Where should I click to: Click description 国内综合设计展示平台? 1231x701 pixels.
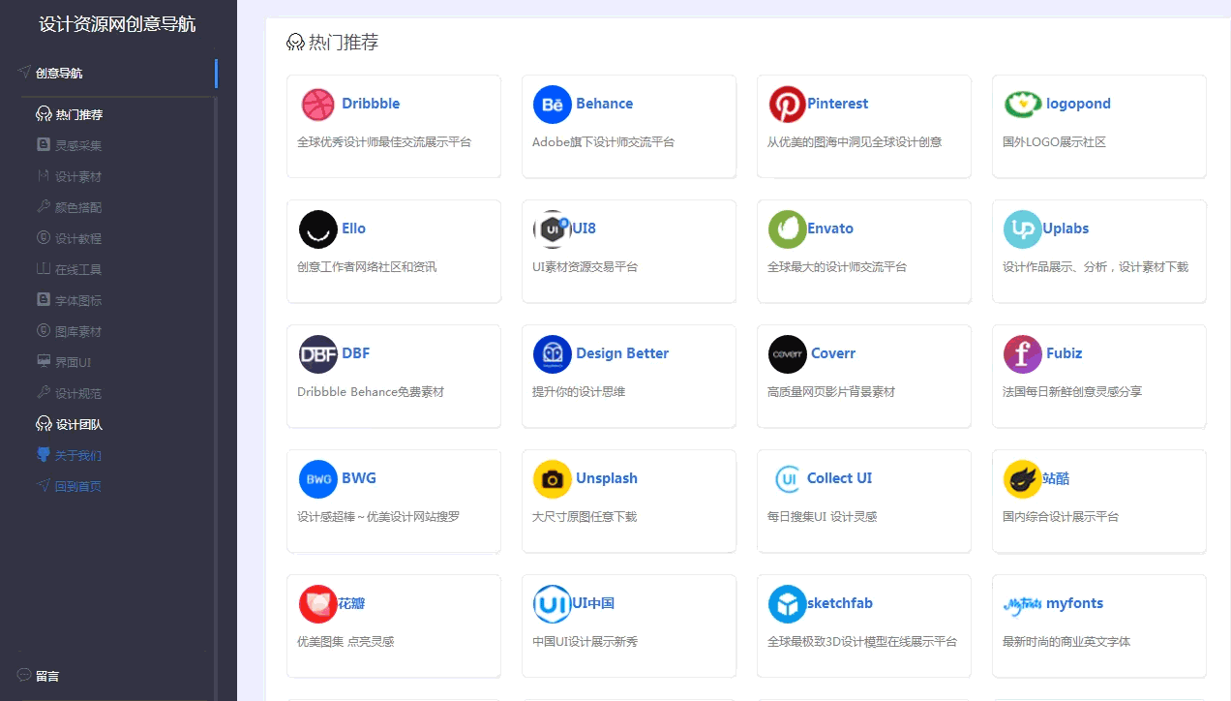click(1061, 517)
